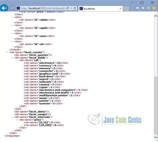This screenshot has height=142, width=158.
Task: Close the localhost tab
Action: pyautogui.click(x=121, y=9)
